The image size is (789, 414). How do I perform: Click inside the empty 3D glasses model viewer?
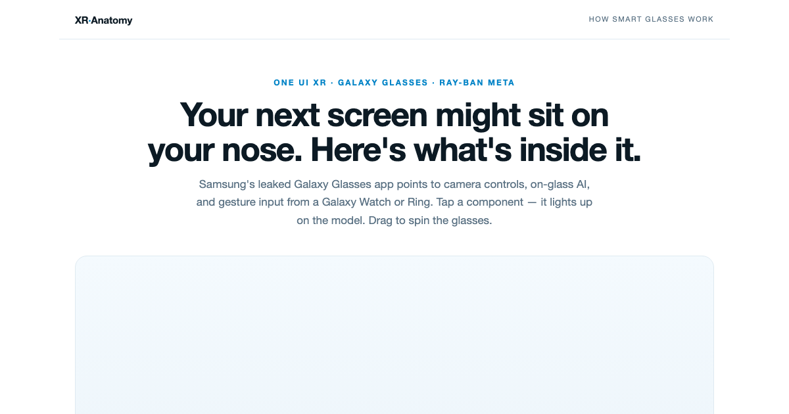pyautogui.click(x=394, y=335)
